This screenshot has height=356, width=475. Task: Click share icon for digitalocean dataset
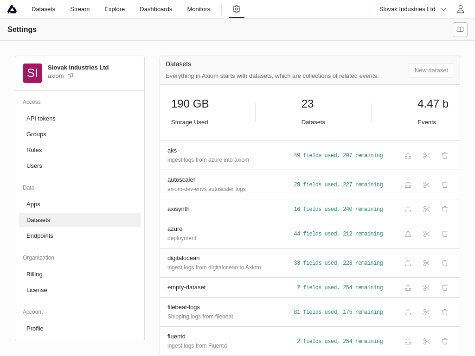tap(408, 263)
